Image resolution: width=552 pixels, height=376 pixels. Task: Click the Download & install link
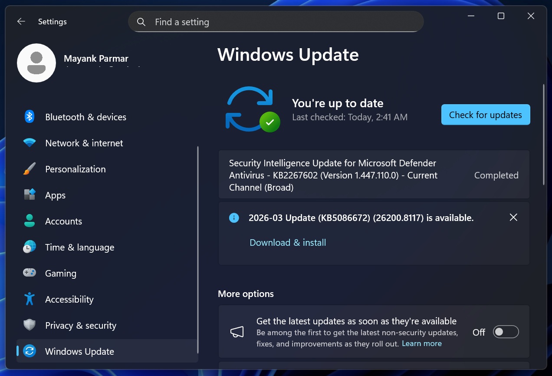click(x=288, y=243)
